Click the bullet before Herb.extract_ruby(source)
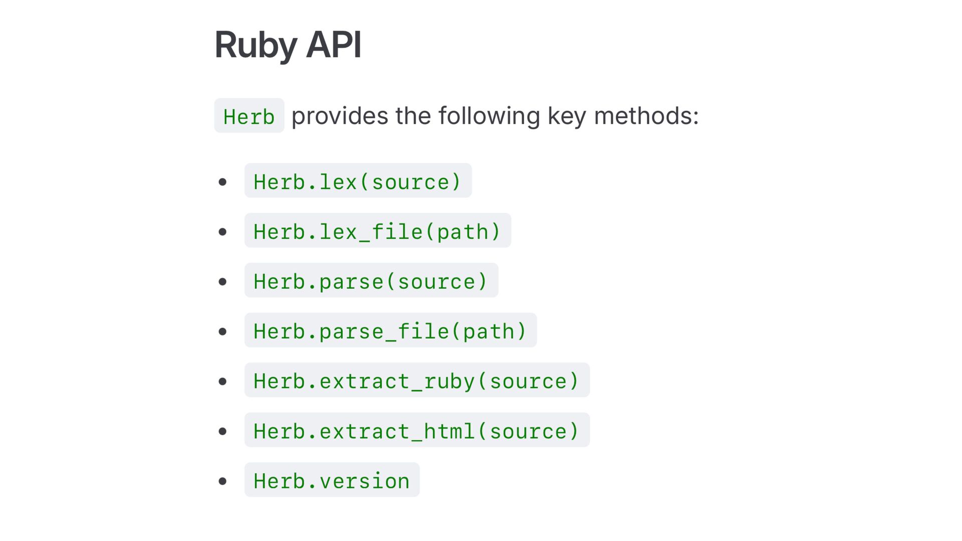 223,381
